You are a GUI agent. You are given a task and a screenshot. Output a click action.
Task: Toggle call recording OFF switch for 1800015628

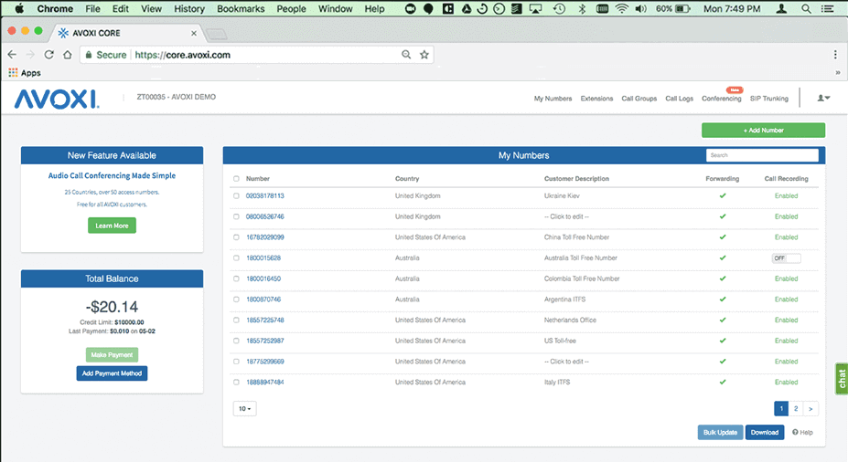pos(785,258)
